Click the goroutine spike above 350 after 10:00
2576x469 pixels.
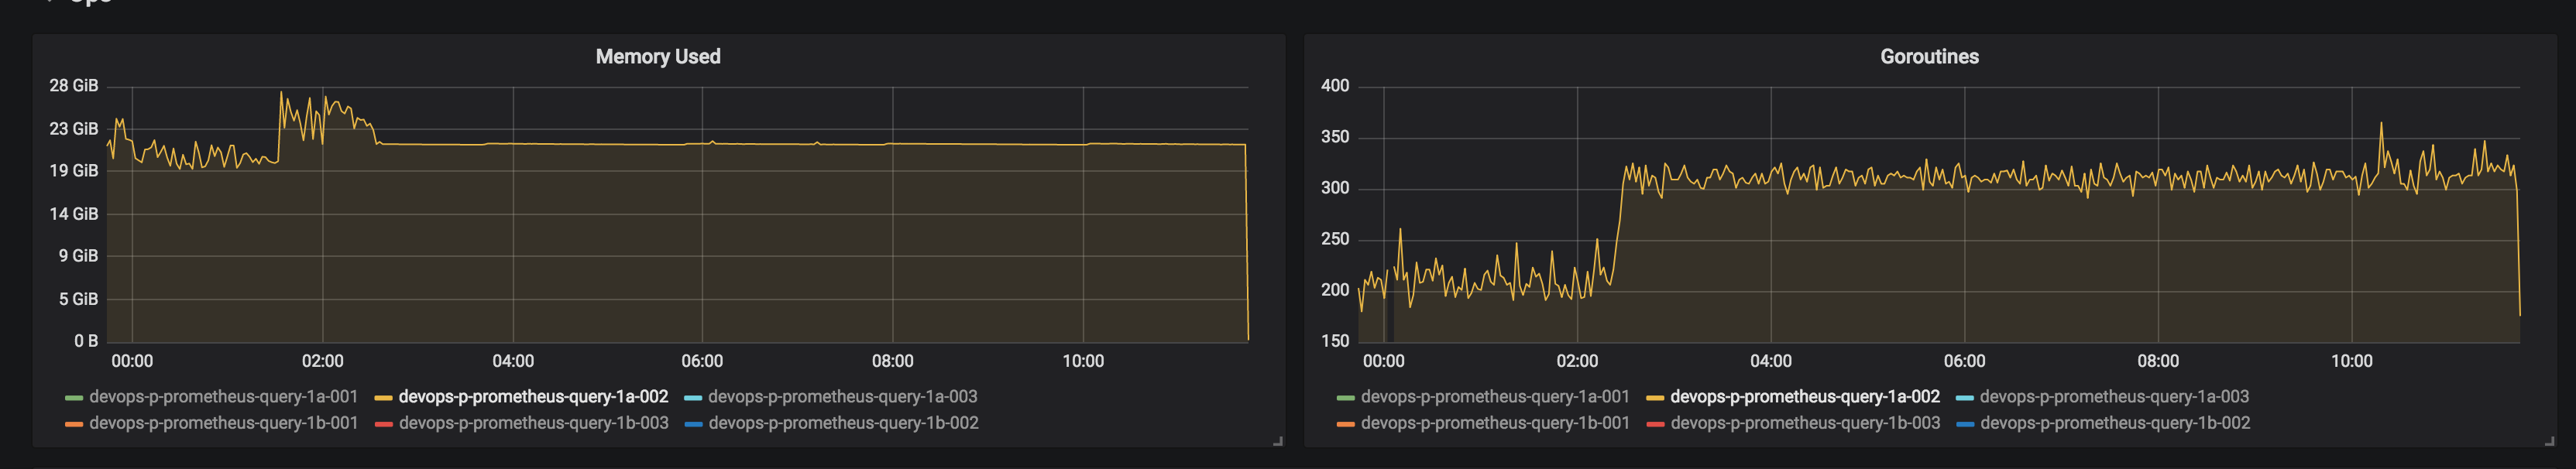pyautogui.click(x=2381, y=124)
